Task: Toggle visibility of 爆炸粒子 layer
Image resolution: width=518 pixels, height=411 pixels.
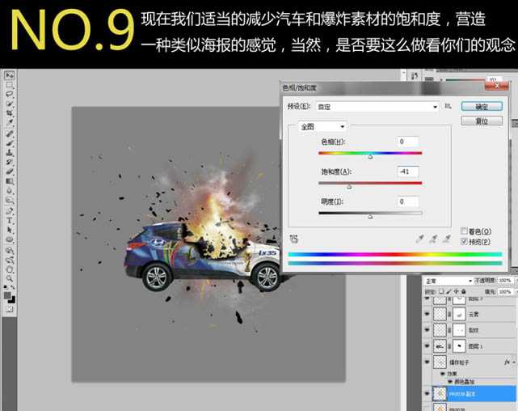Action: (x=428, y=363)
